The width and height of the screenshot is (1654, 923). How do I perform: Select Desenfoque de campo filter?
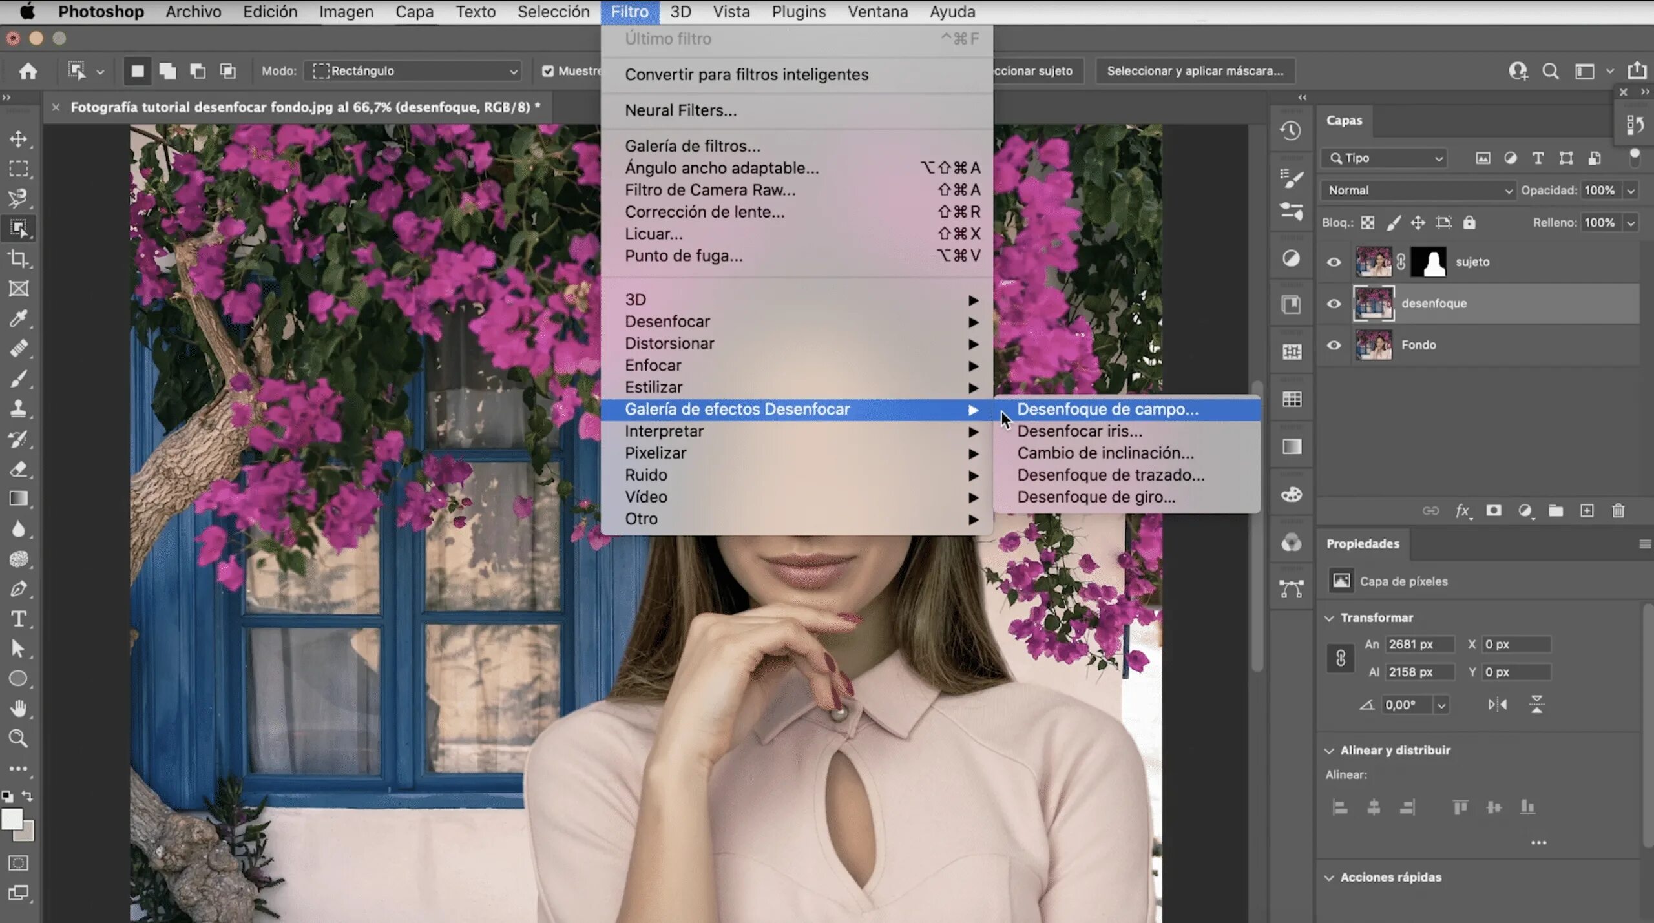pyautogui.click(x=1107, y=409)
